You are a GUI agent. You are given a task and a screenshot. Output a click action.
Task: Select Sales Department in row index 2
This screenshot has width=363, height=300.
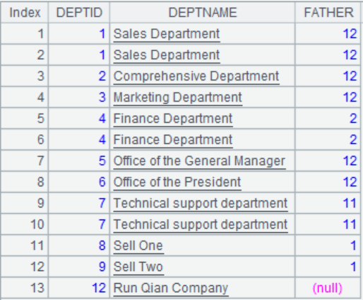(167, 55)
